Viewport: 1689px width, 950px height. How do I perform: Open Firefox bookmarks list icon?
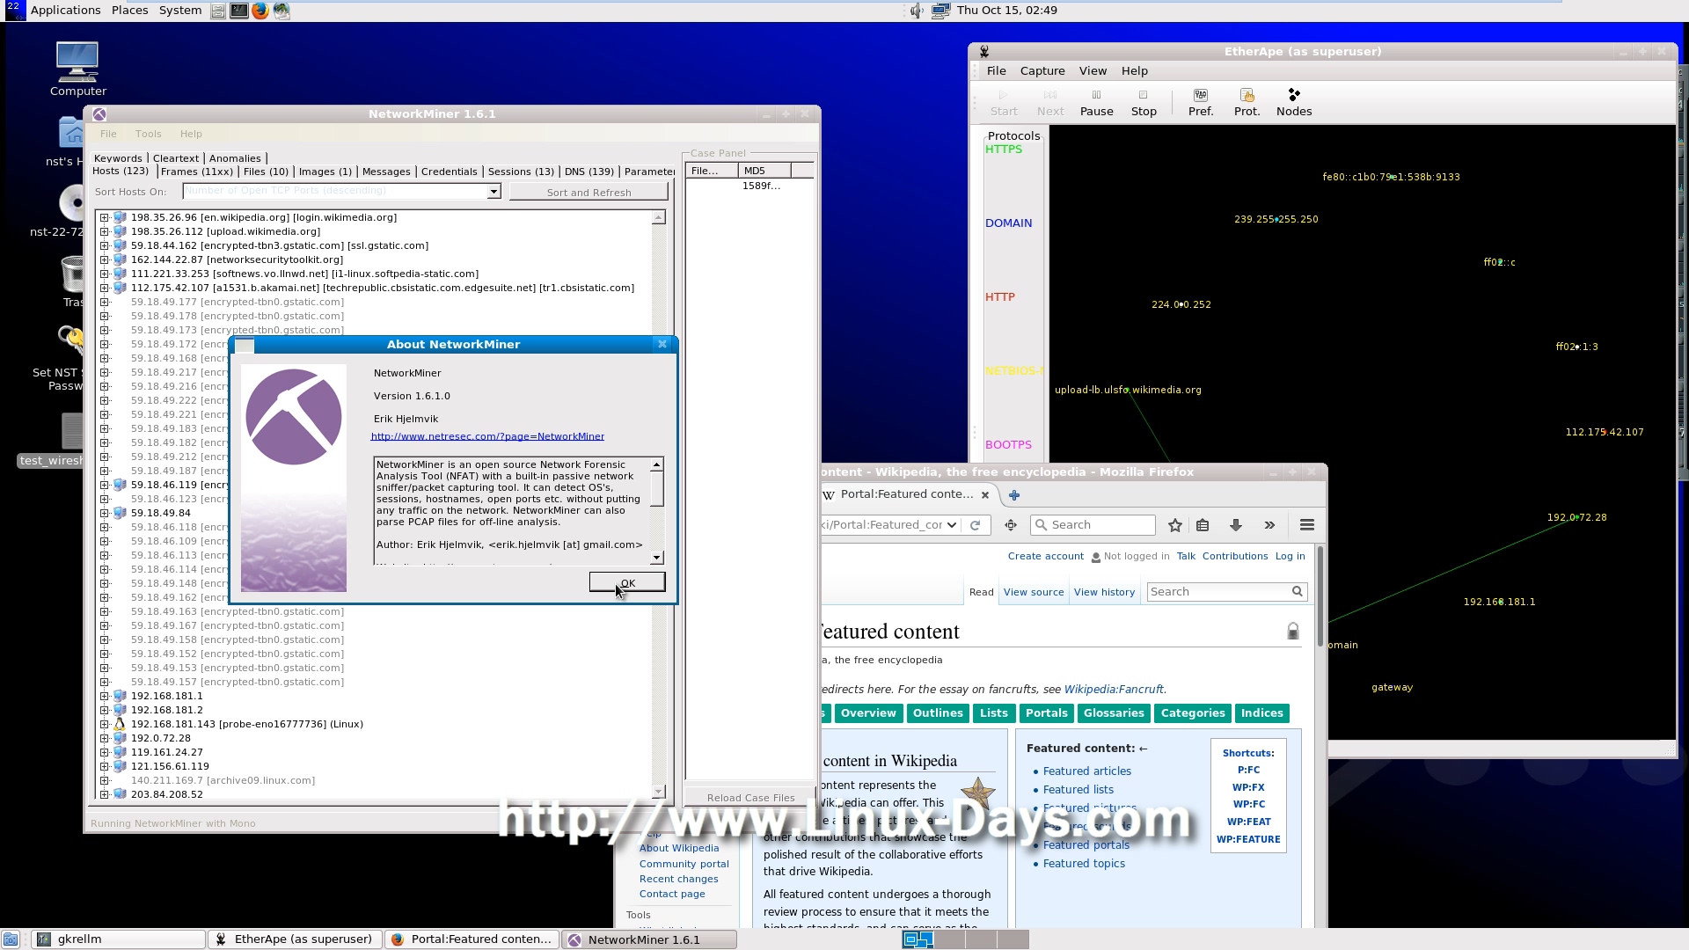tap(1203, 525)
